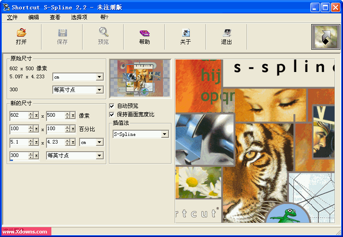343x237 pixels.
Task: Toggle the 保持画面宽度比 checkbox
Action: coord(112,114)
